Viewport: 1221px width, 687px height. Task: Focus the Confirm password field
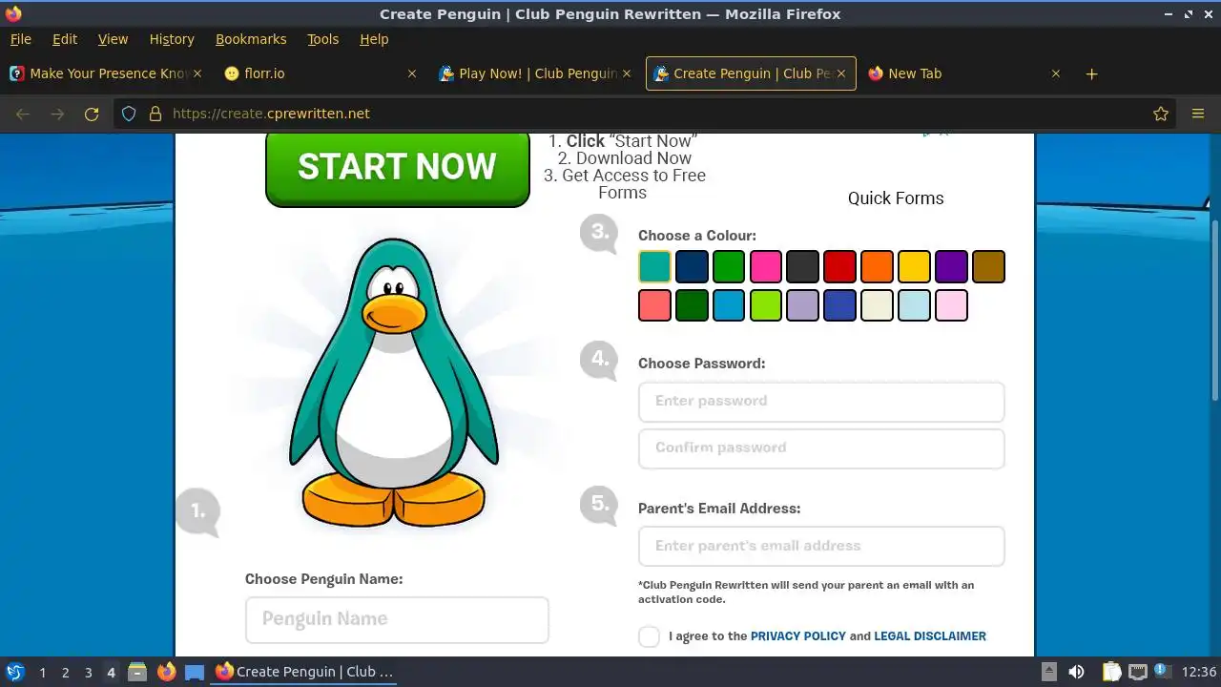[x=821, y=448]
